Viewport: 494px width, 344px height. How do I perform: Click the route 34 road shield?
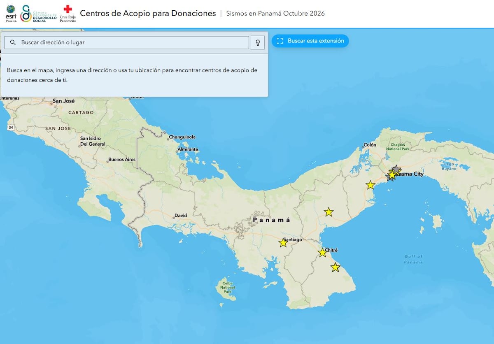coord(11,128)
